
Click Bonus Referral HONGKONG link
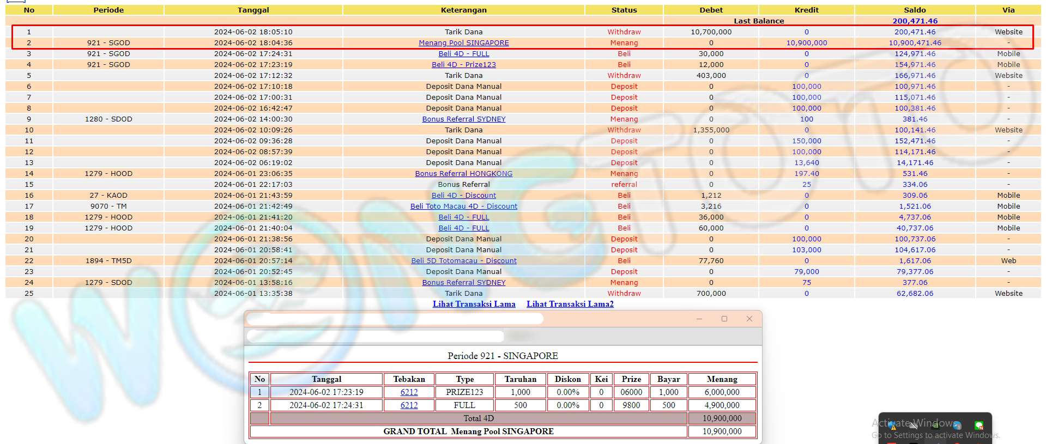[463, 174]
